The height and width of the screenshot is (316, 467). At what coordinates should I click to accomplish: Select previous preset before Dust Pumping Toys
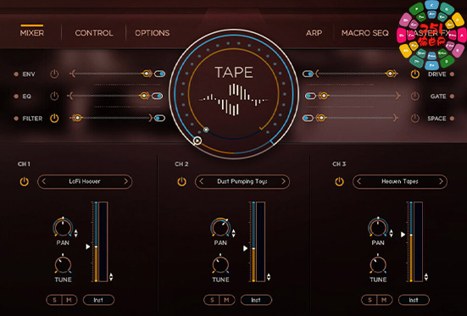(202, 181)
